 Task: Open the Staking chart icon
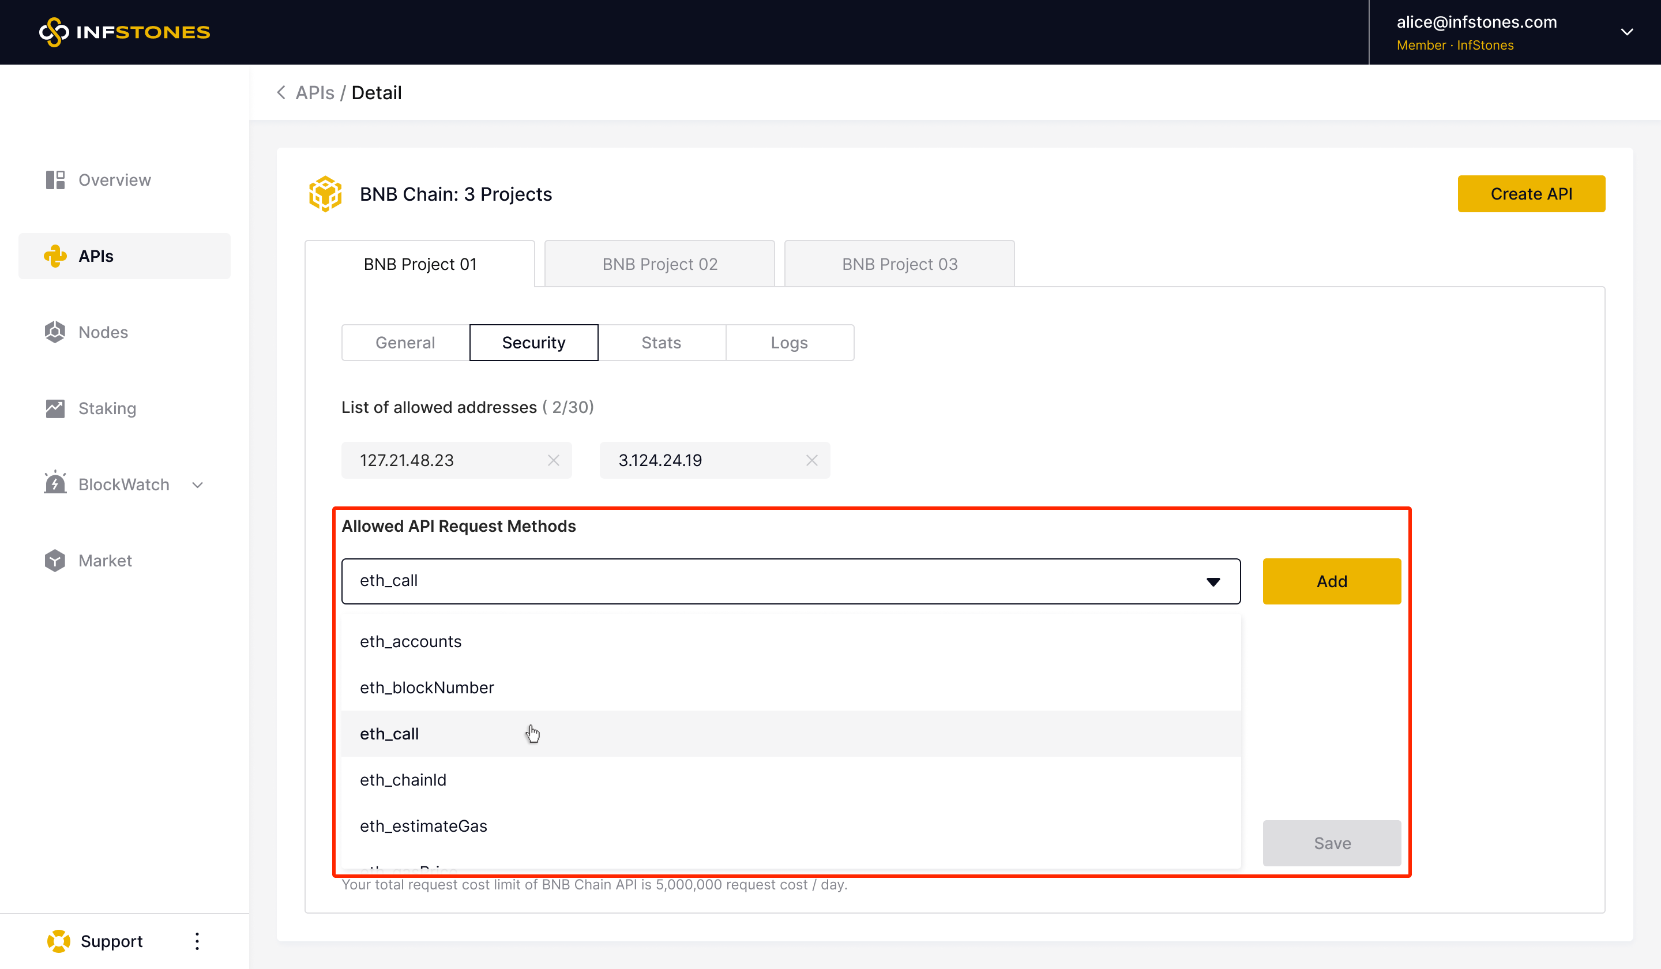click(x=55, y=409)
